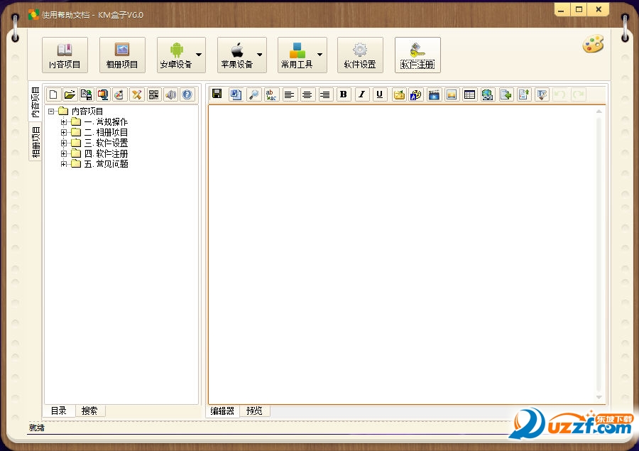Viewport: 639px width, 451px height.
Task: Open the 软件设置 button
Action: tap(360, 55)
